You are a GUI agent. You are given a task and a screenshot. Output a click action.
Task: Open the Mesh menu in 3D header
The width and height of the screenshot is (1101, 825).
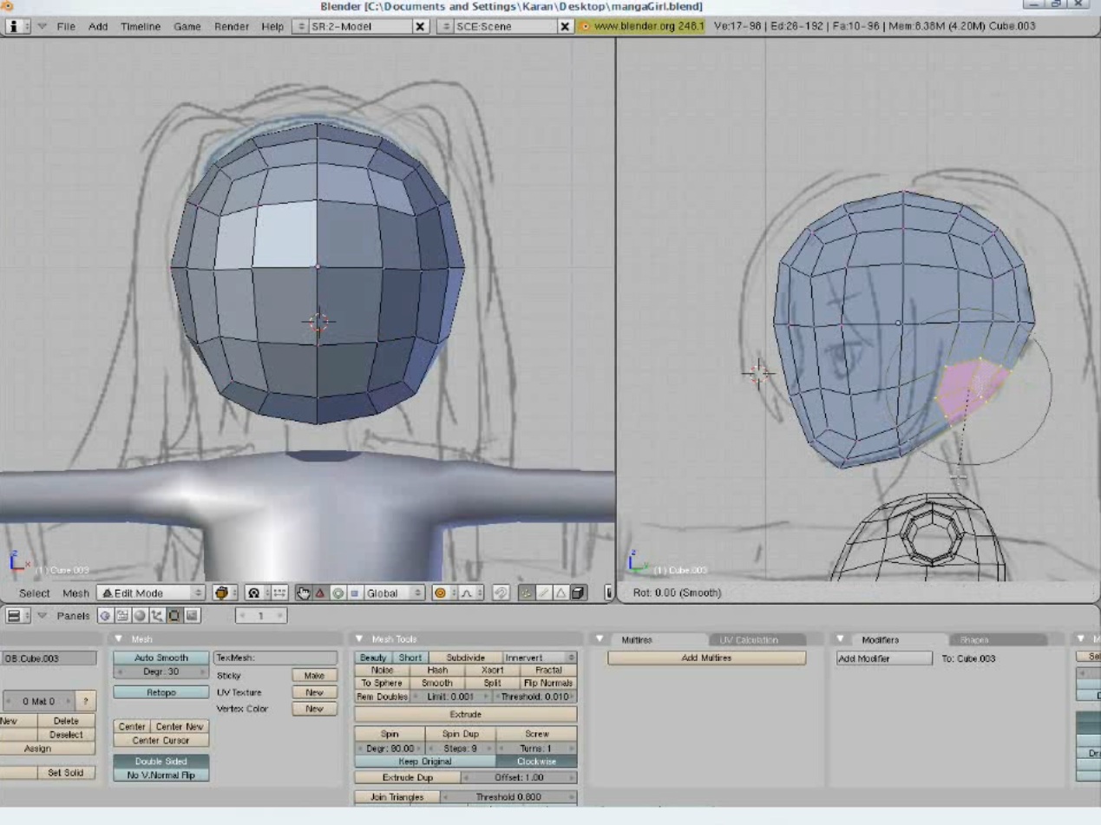[x=75, y=593]
